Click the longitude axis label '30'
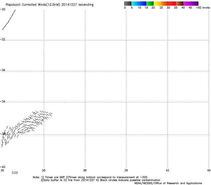Screen dimensions: 211x185 (x=2, y=170)
